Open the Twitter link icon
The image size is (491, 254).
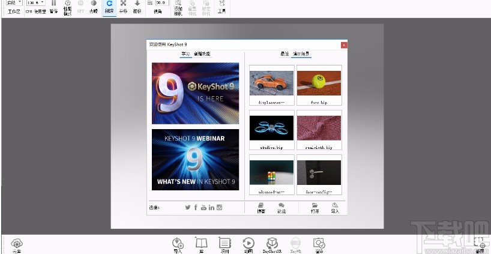click(187, 207)
